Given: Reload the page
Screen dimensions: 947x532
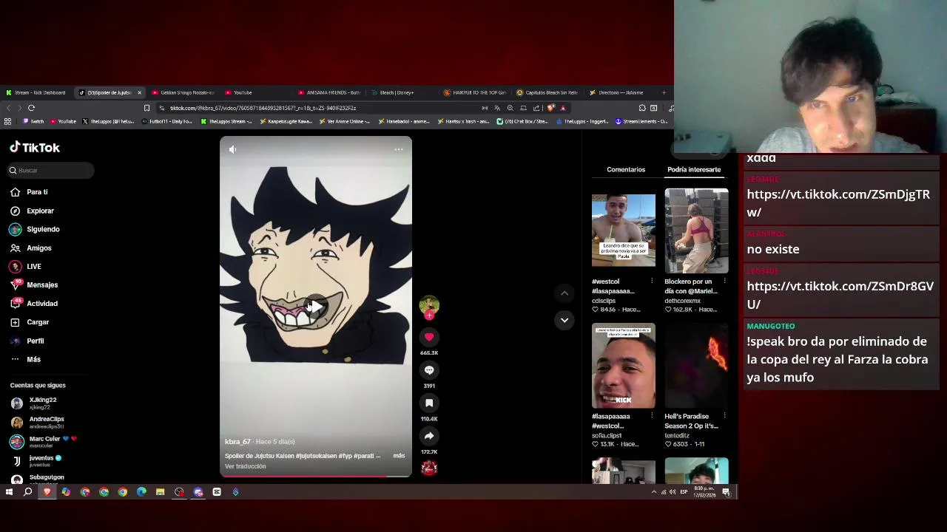Looking at the screenshot, I should [32, 108].
